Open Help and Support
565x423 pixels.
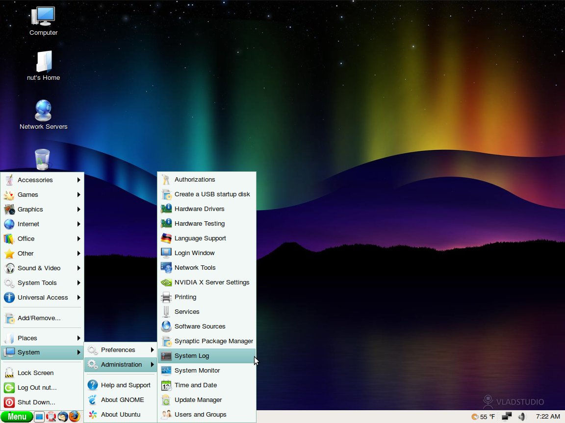click(x=121, y=385)
